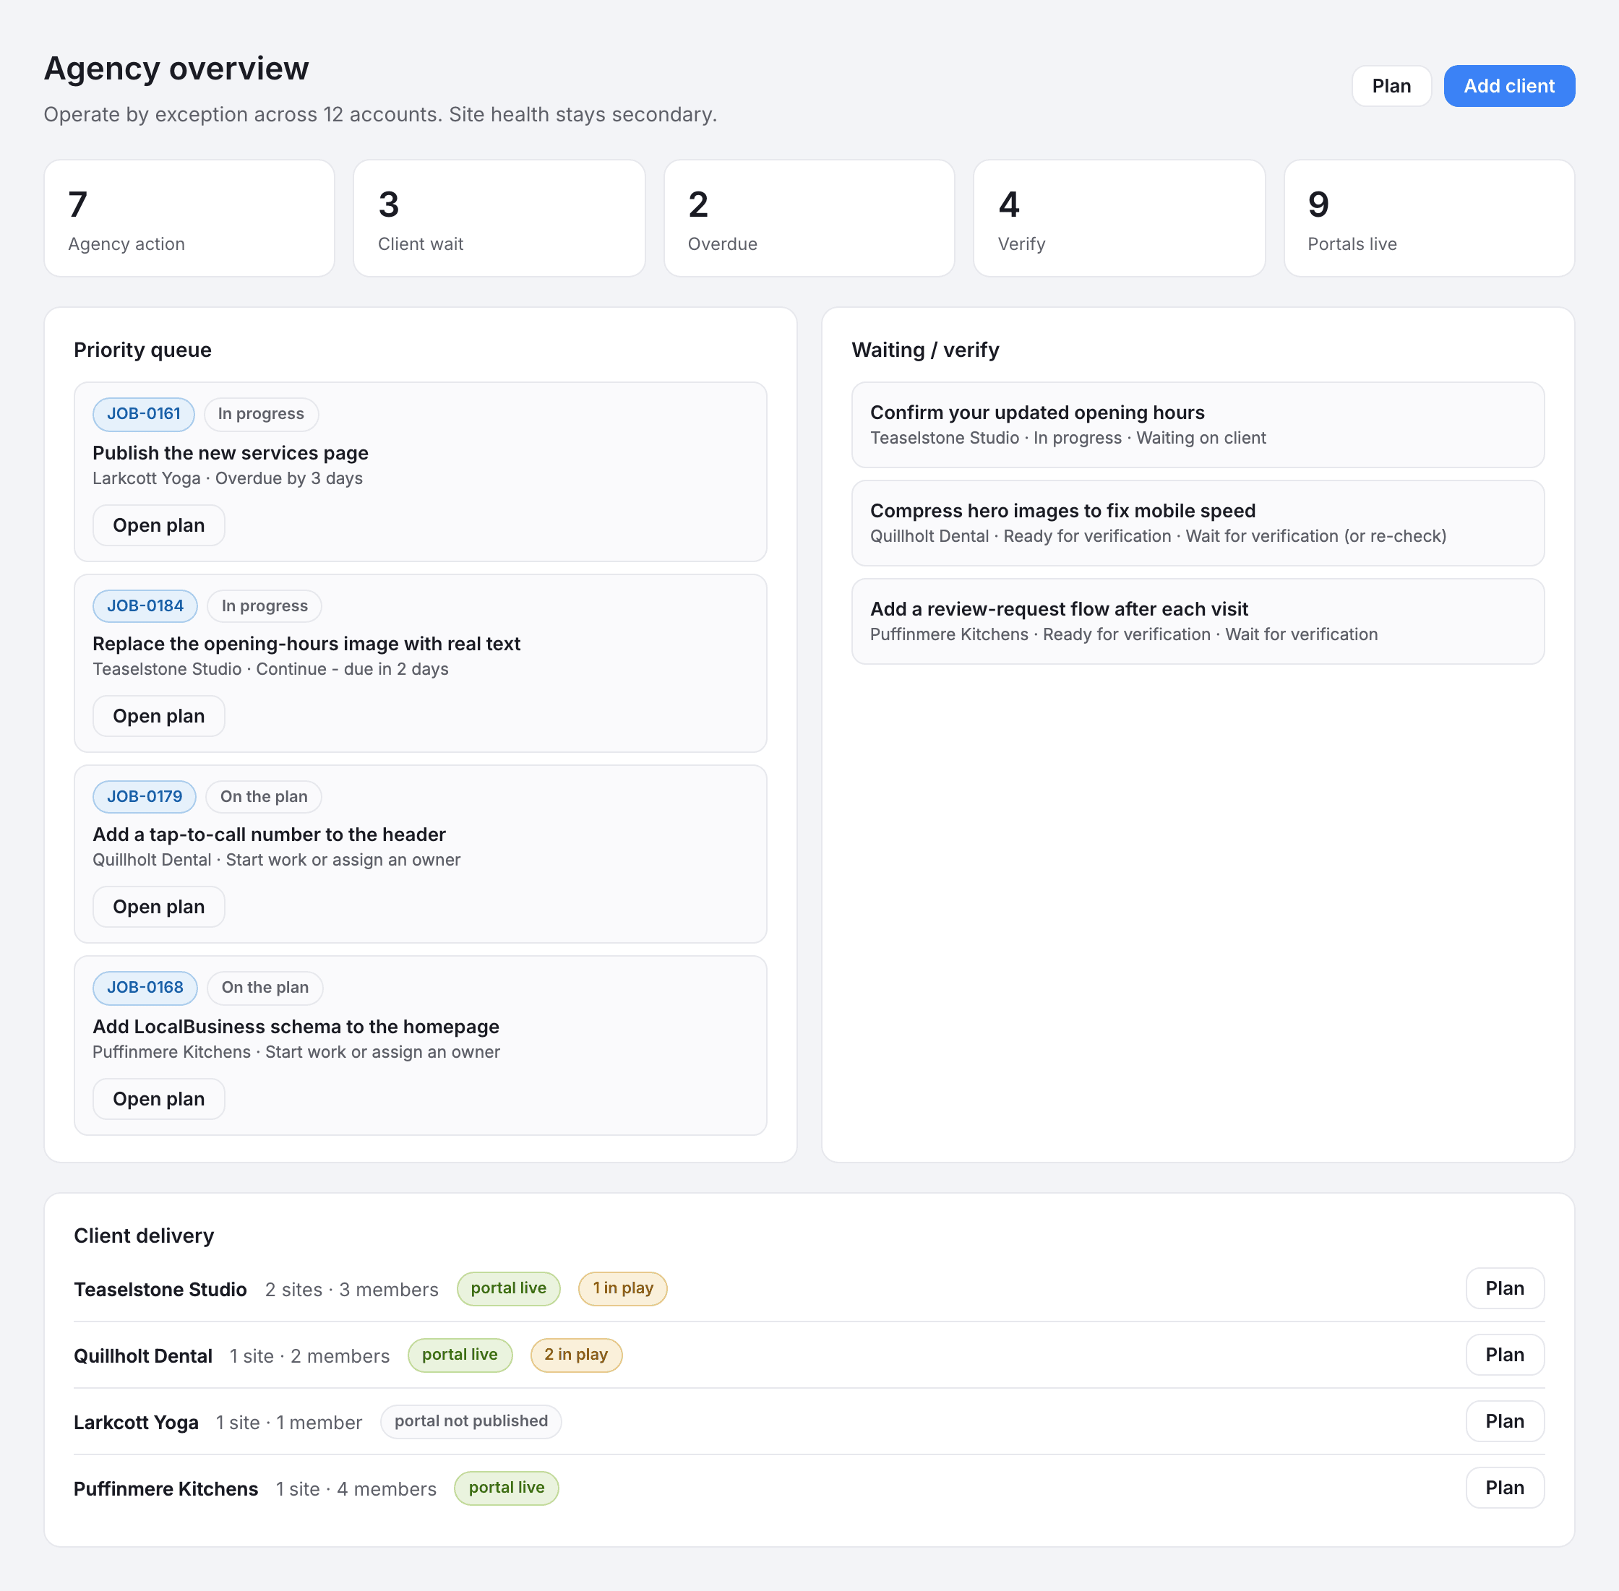Open plan for Publish the new services page
Screen dimensions: 1619x1591
pyautogui.click(x=159, y=525)
